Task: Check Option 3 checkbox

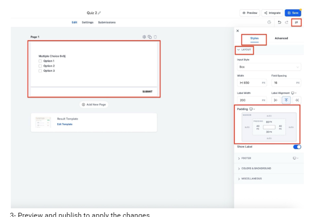Action: (x=40, y=71)
